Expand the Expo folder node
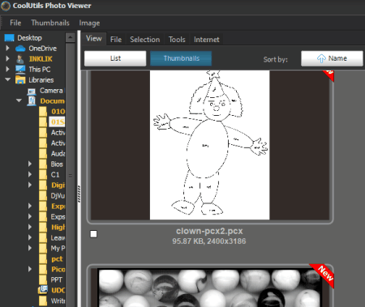Viewport: 365px width, 307px height. click(x=30, y=206)
